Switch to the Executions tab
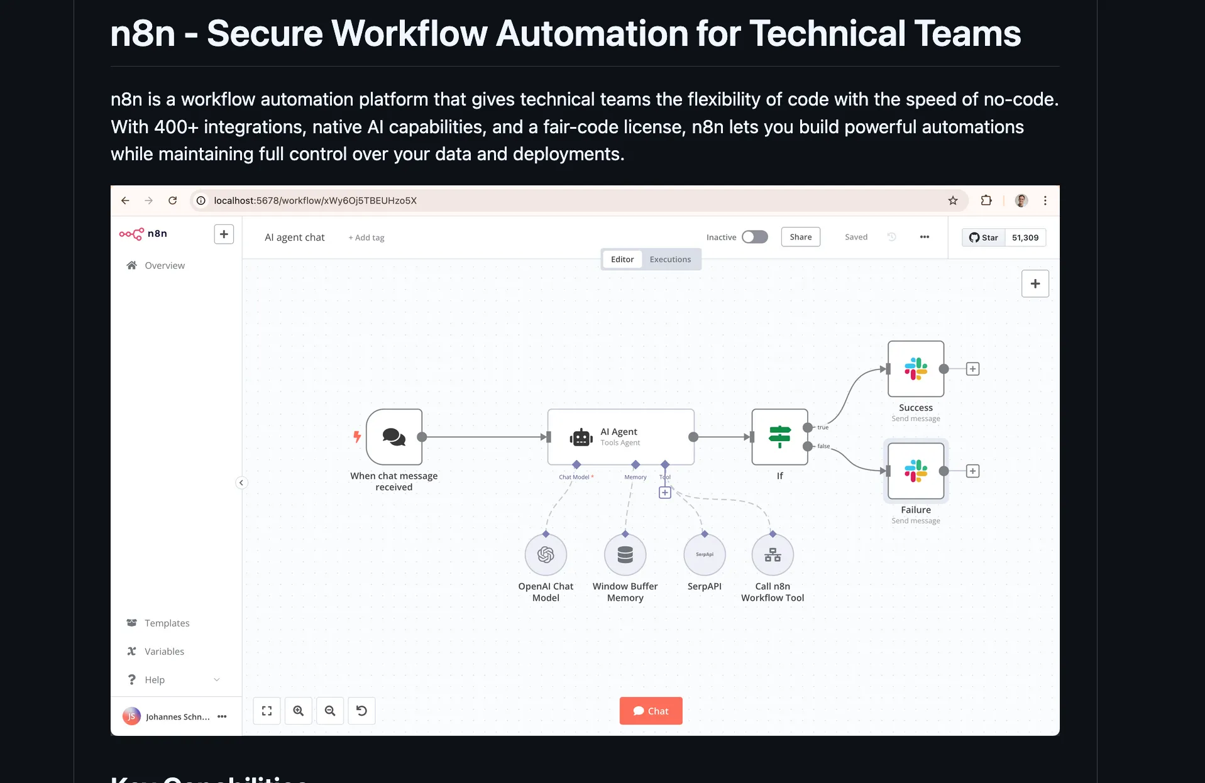1205x783 pixels. coord(670,259)
